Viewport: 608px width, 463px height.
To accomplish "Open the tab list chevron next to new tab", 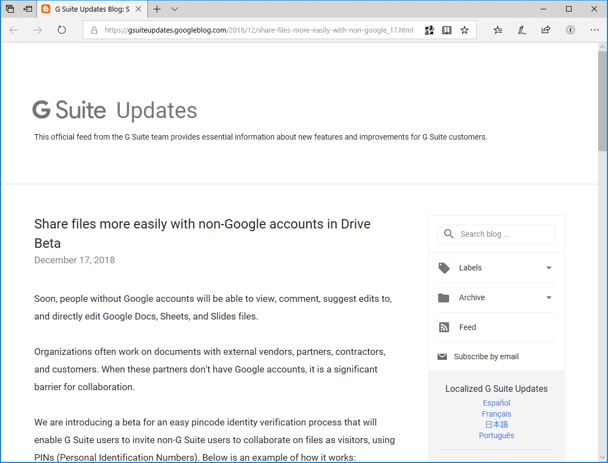I will pos(174,9).
